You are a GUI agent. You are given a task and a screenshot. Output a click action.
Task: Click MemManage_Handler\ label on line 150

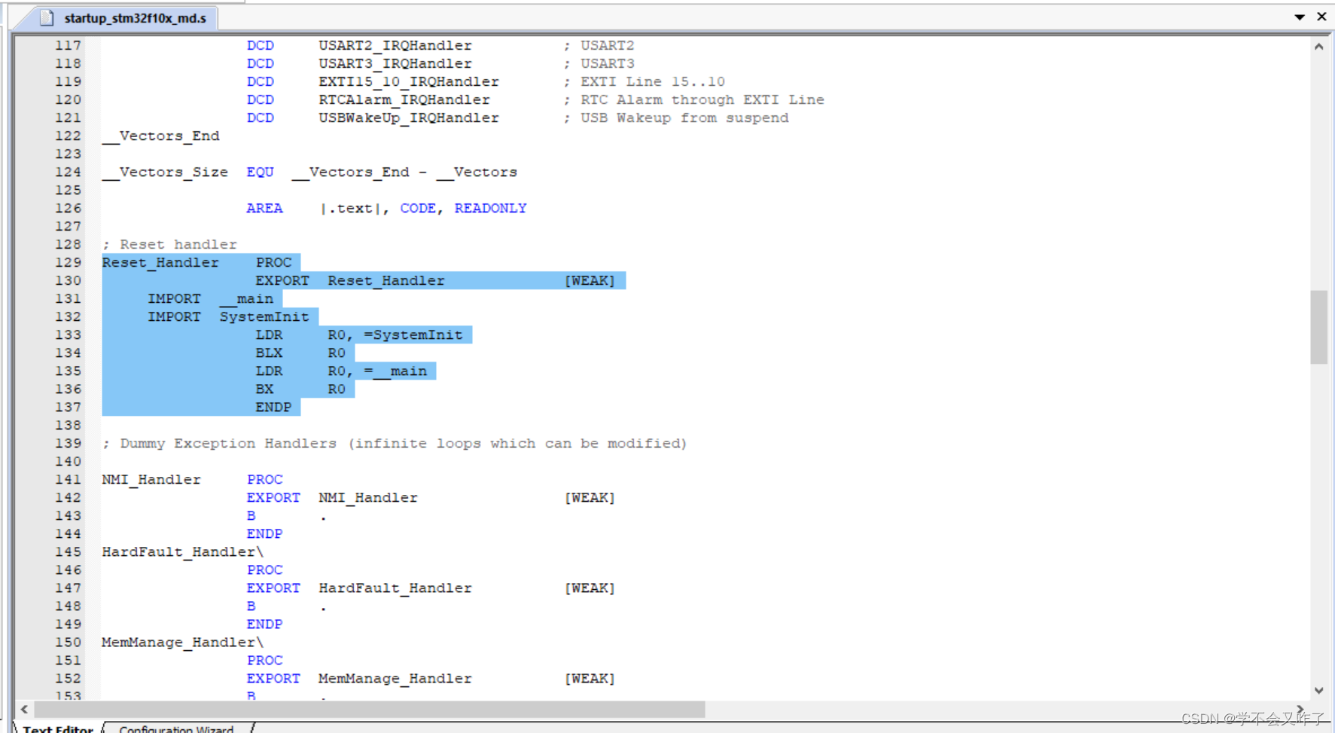(183, 642)
